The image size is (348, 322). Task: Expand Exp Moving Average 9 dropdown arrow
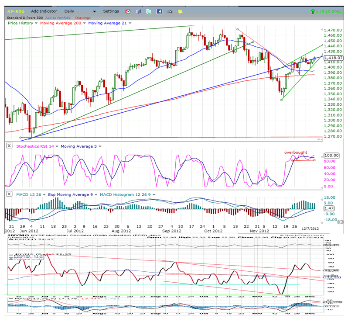[96, 194]
